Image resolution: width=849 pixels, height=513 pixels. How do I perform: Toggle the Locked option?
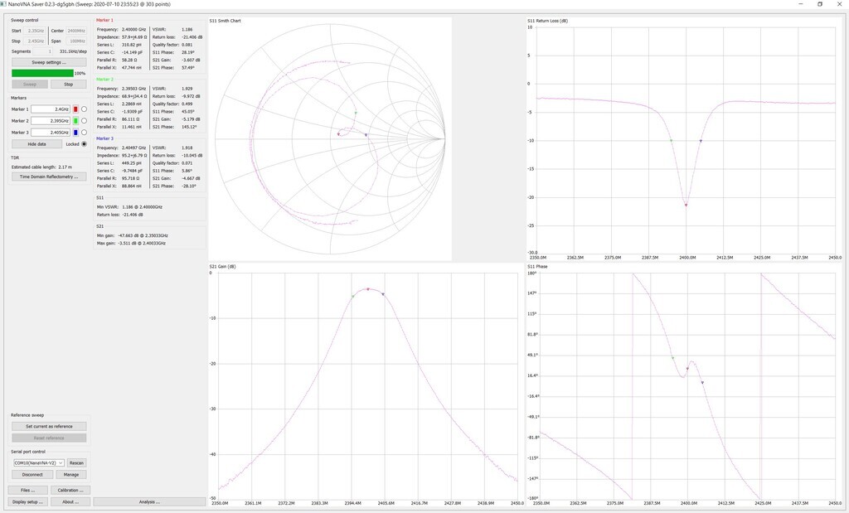point(84,144)
